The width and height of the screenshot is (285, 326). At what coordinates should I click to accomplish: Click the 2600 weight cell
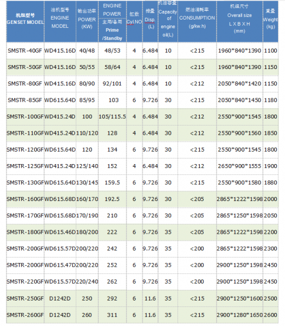click(270, 315)
